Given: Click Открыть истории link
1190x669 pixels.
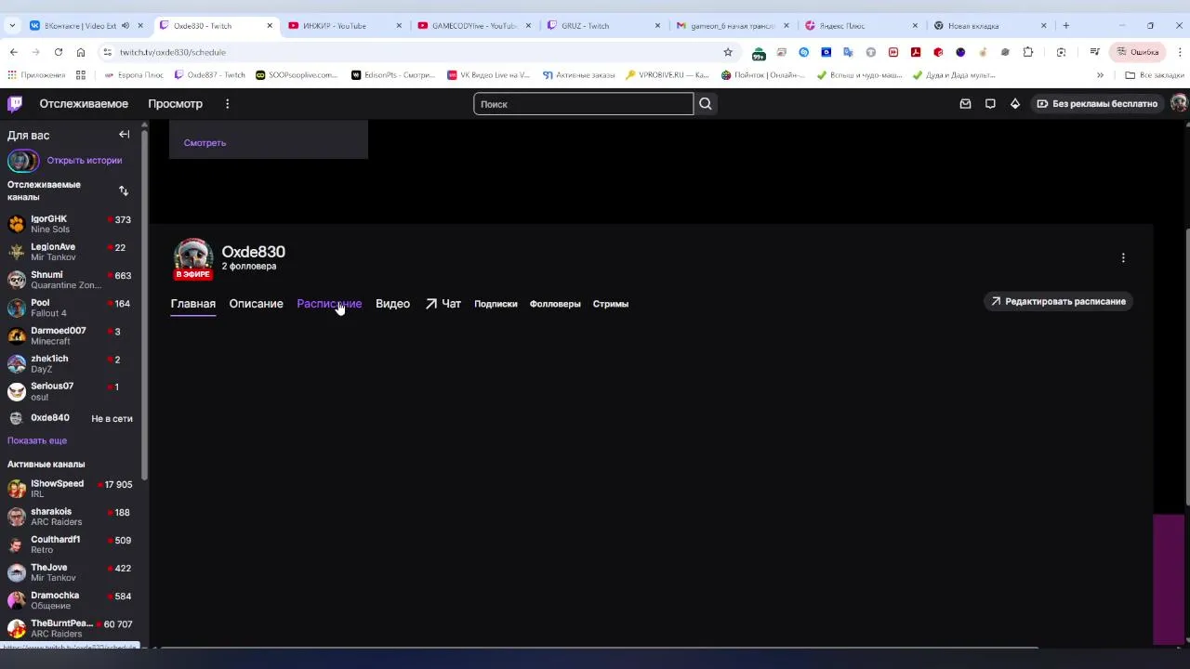Looking at the screenshot, I should 85,161.
